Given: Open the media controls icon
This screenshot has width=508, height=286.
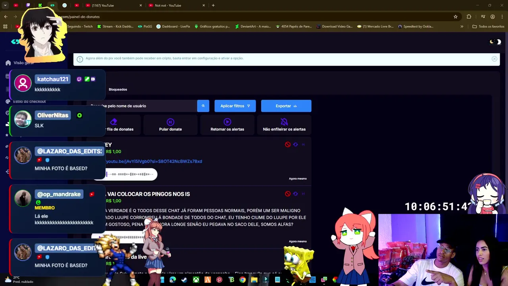Looking at the screenshot, I should [483, 17].
